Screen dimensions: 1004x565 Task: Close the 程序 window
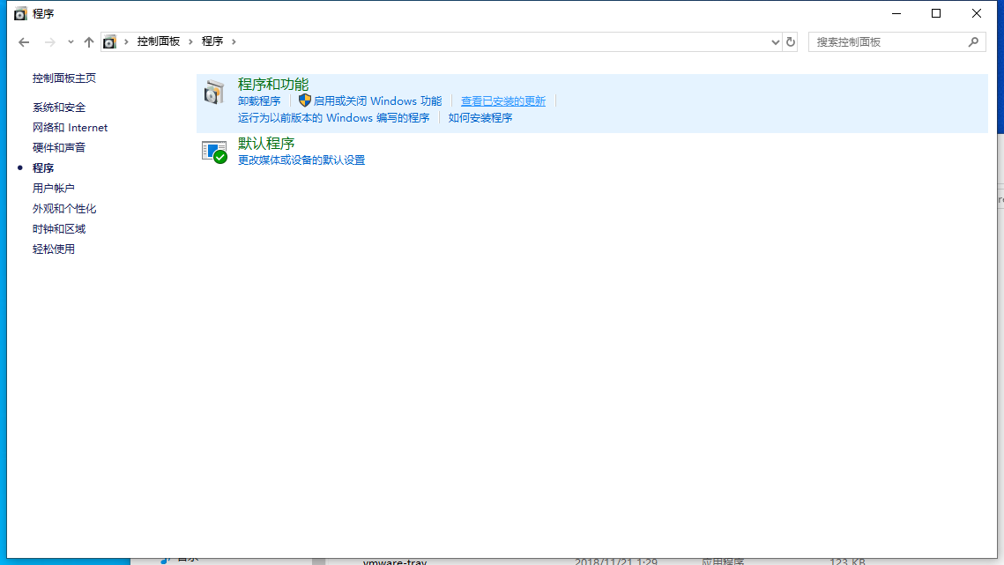977,13
